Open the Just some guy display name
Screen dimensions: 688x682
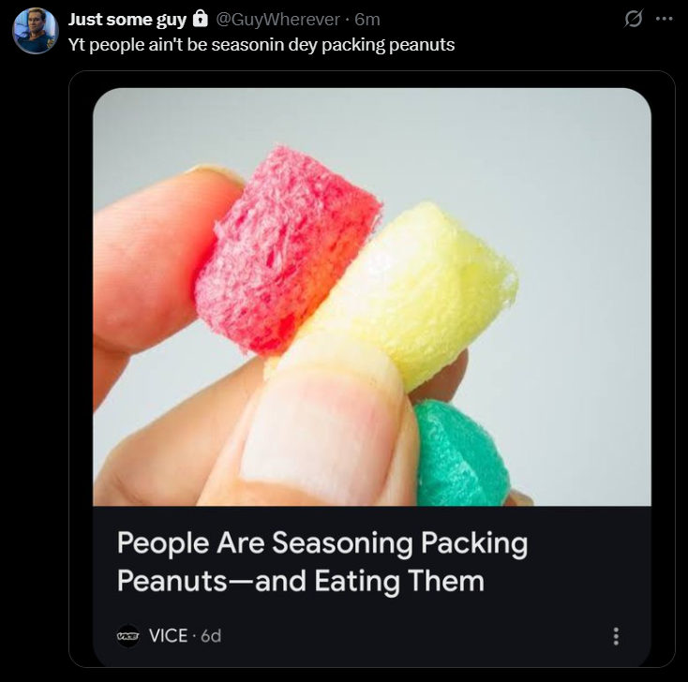coord(127,20)
